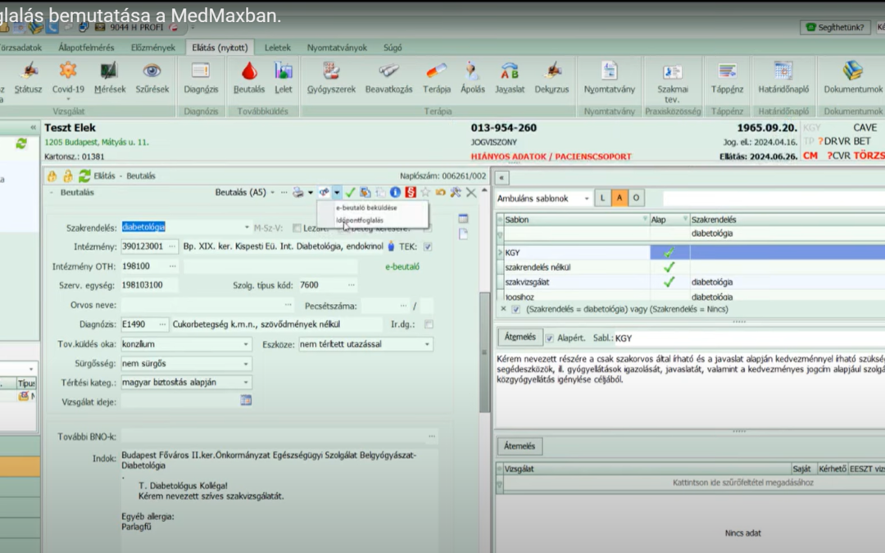Toggle the TEK checkbox
This screenshot has height=553, width=885.
click(x=428, y=247)
